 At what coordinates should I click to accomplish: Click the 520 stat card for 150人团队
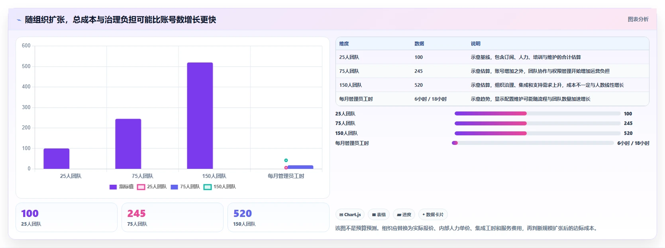279,217
